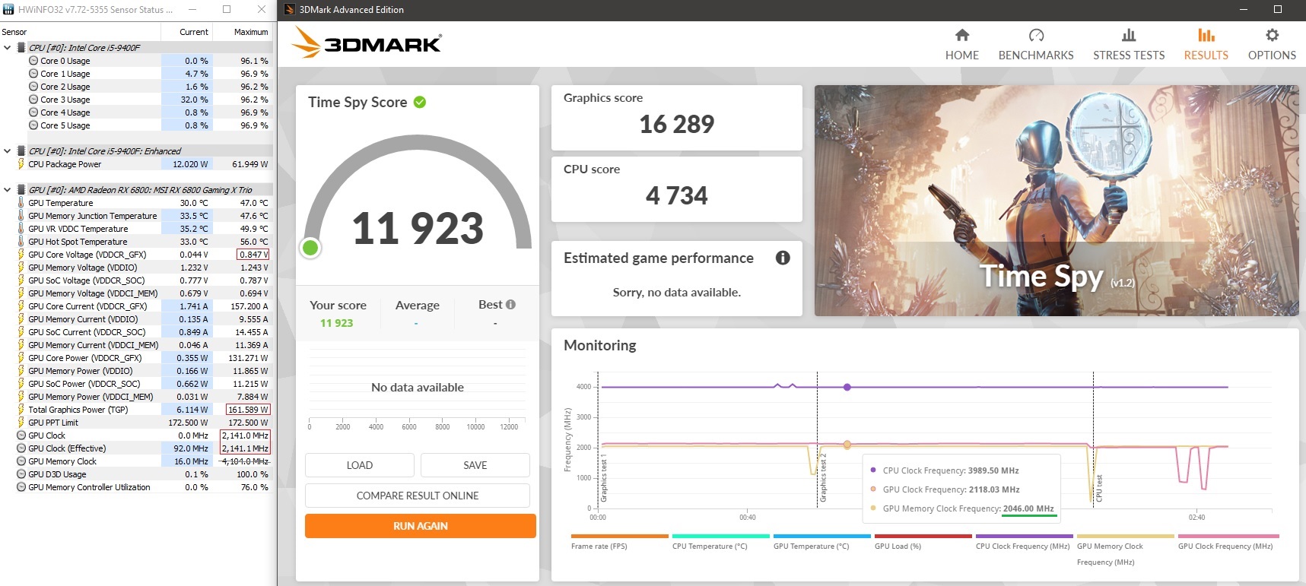Viewport: 1306px width, 586px height.
Task: Click the Time Spy artwork thumbnail
Action: pos(1057,201)
